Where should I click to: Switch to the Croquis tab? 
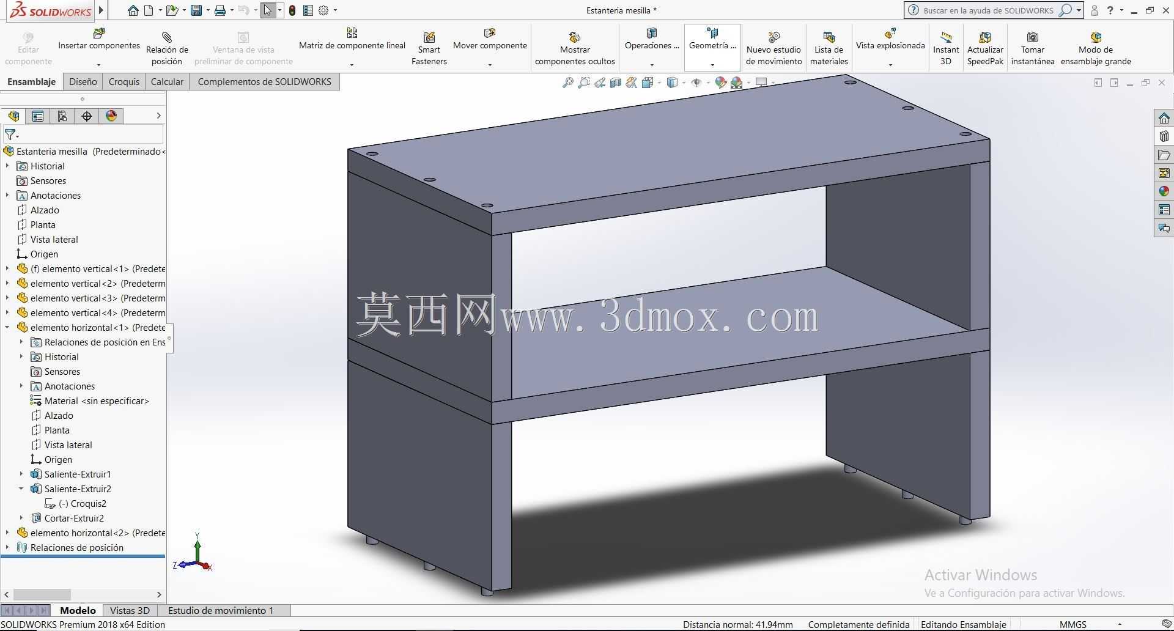(x=124, y=82)
